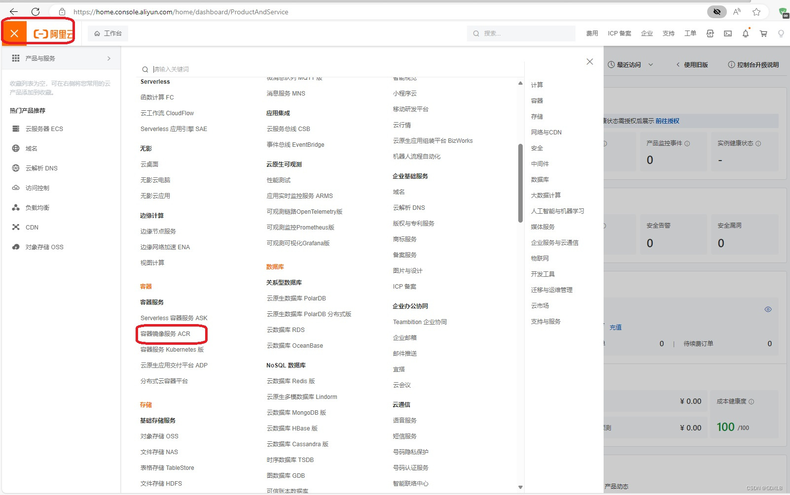The height and width of the screenshot is (495, 790).
Task: Open 对象存储 OSS under 基础存储服务
Action: pyautogui.click(x=159, y=436)
